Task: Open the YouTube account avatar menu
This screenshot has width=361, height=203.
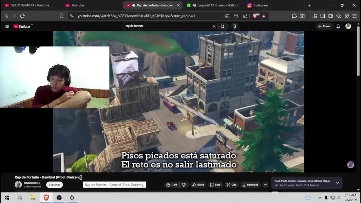Action: 348,26
